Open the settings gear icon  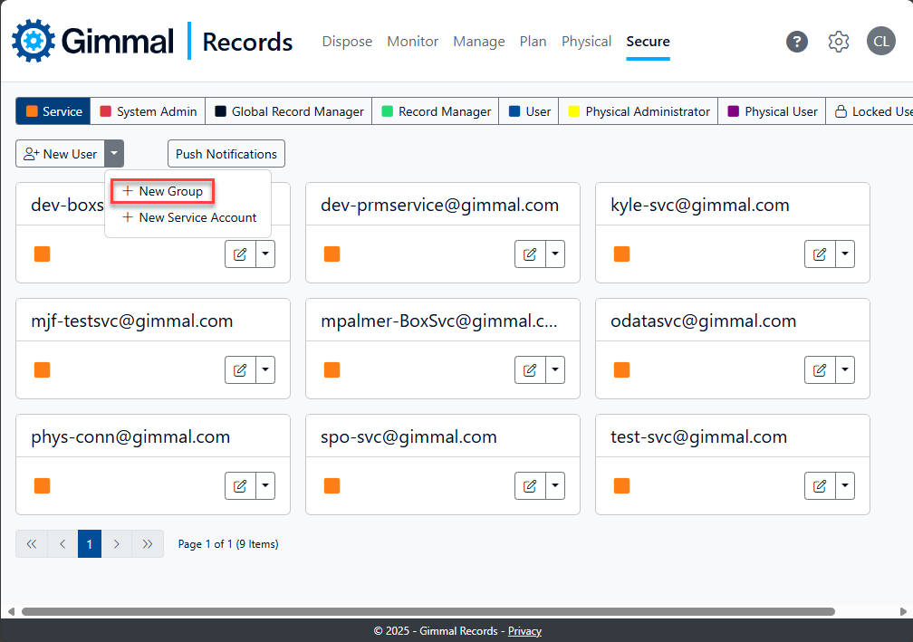pyautogui.click(x=839, y=42)
